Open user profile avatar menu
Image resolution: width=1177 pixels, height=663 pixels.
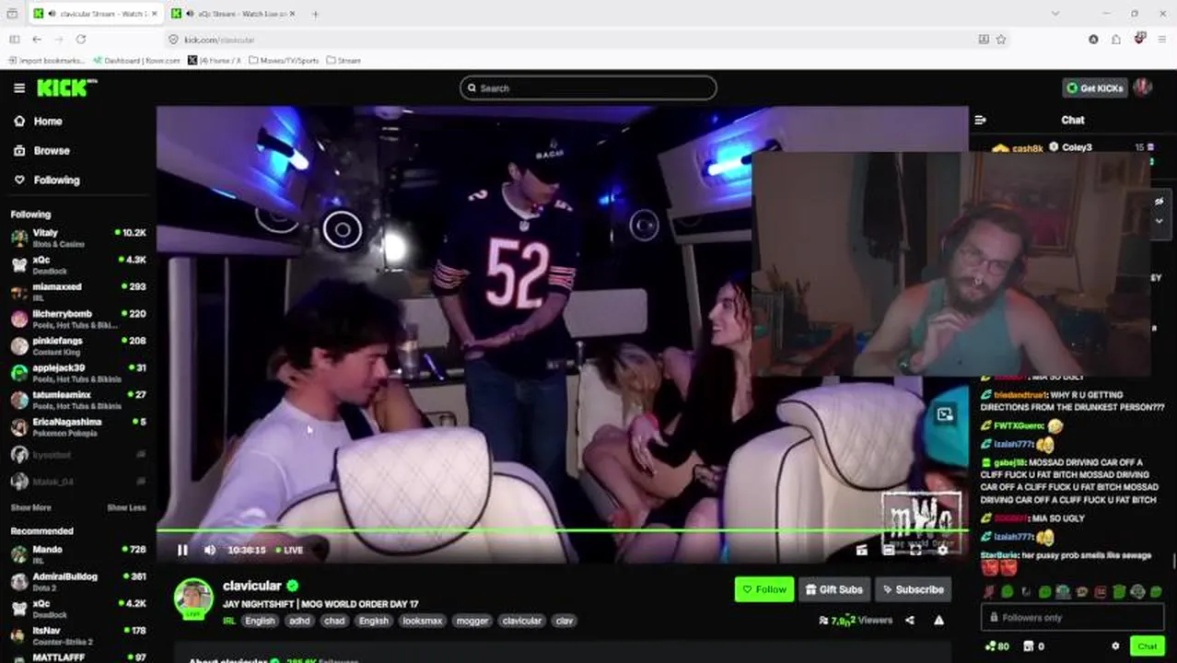click(x=1143, y=87)
